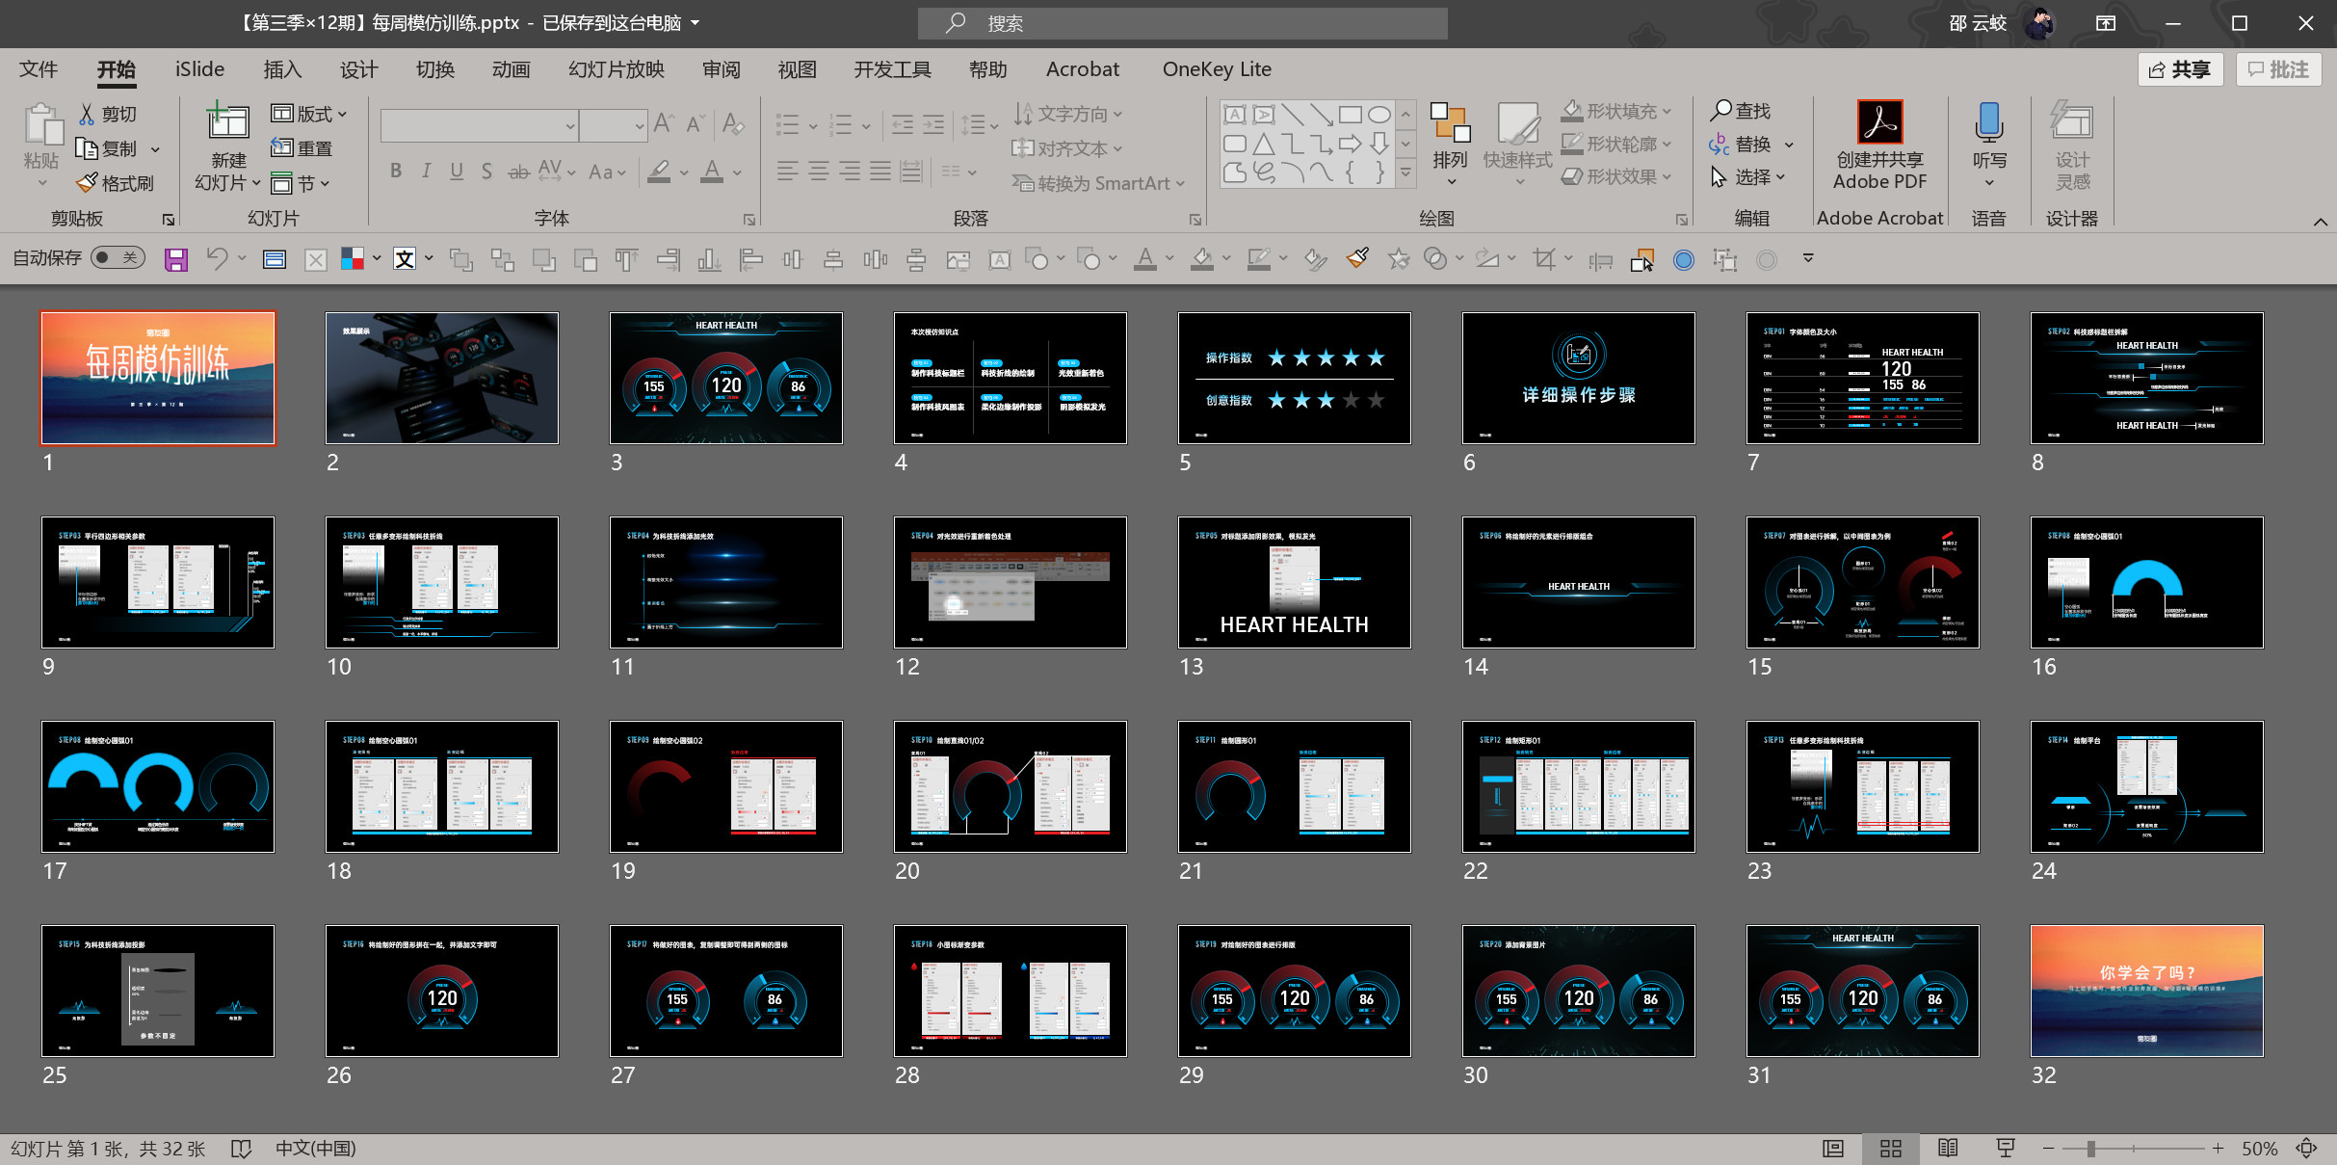Open the iSlide tab

tap(199, 69)
